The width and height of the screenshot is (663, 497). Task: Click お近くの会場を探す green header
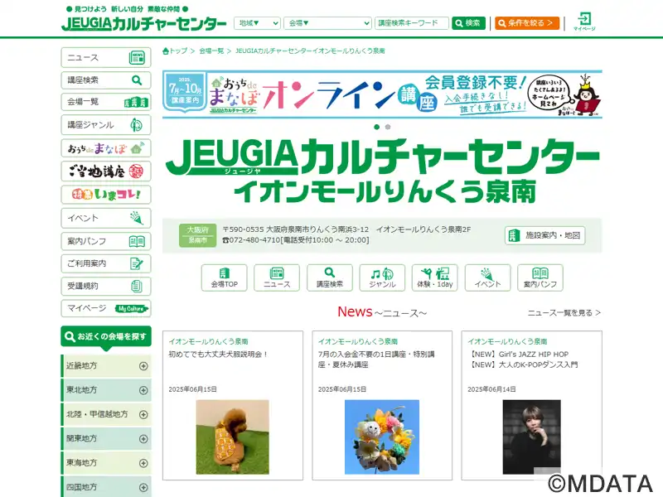click(x=106, y=336)
